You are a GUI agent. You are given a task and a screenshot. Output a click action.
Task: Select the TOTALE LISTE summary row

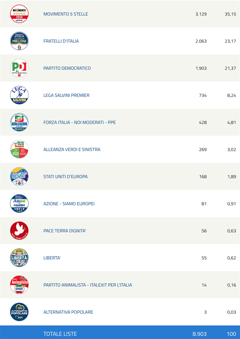click(x=120, y=332)
